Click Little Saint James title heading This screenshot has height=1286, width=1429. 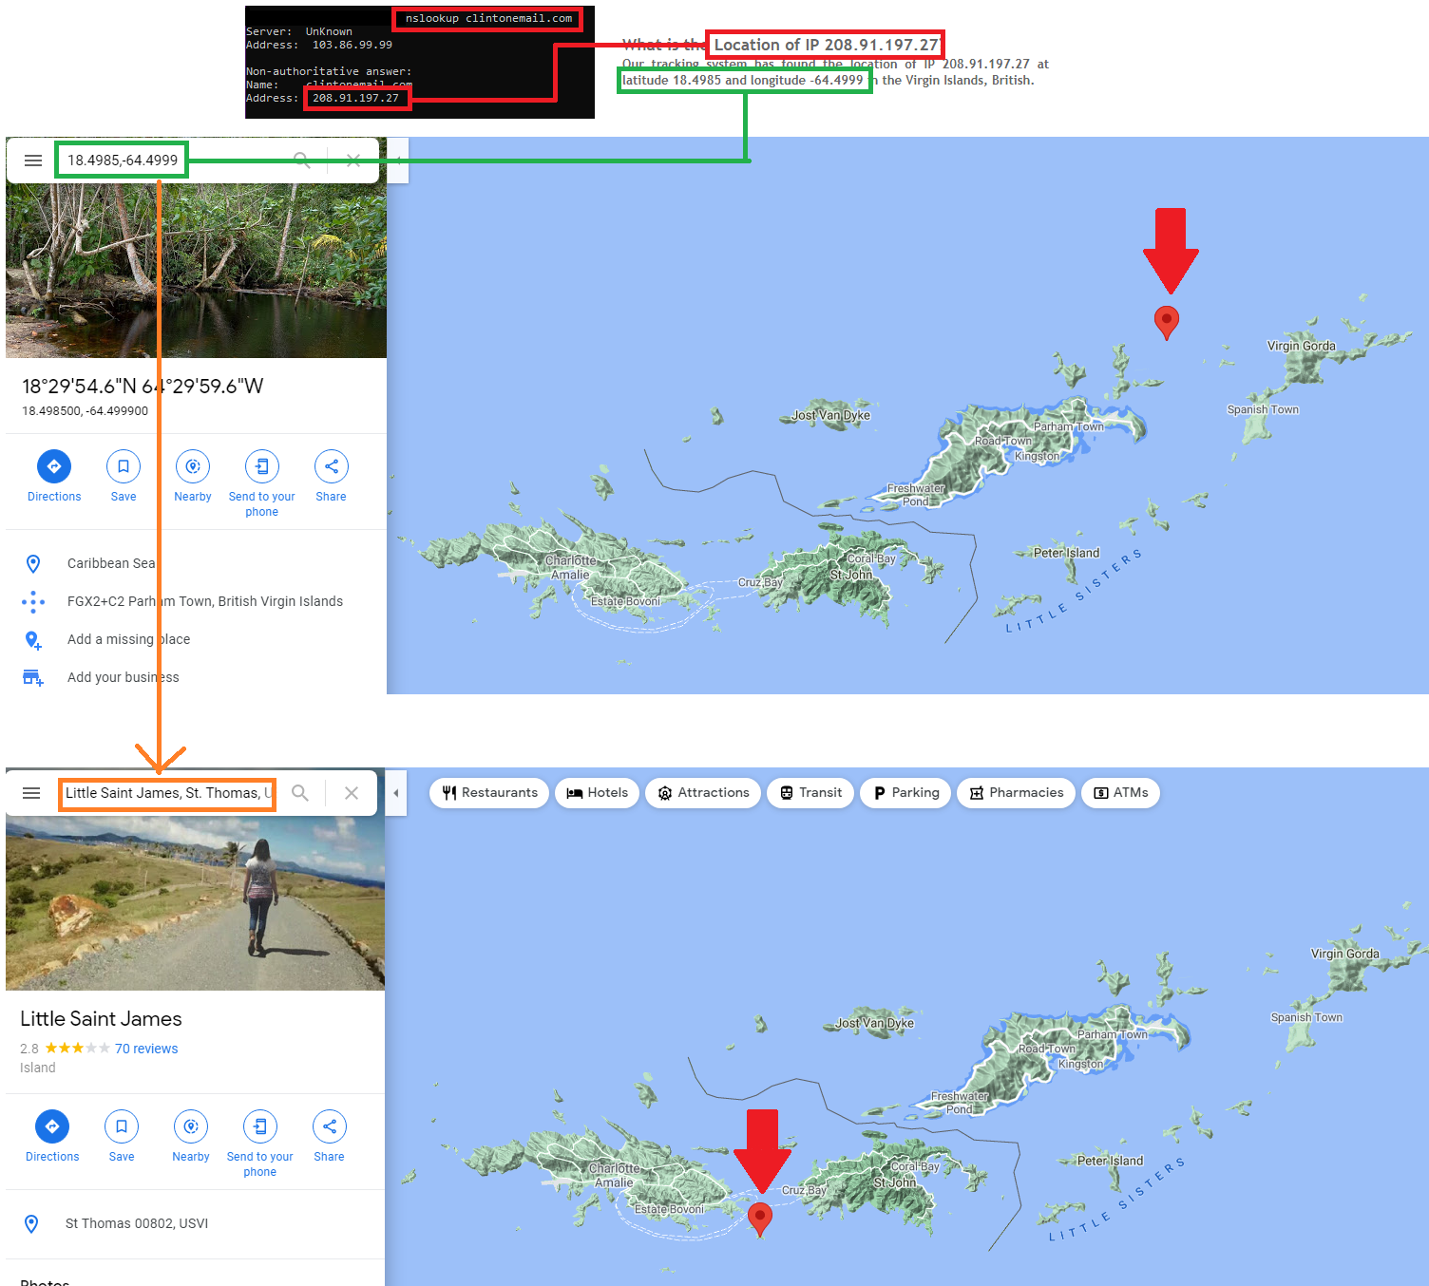101,1019
